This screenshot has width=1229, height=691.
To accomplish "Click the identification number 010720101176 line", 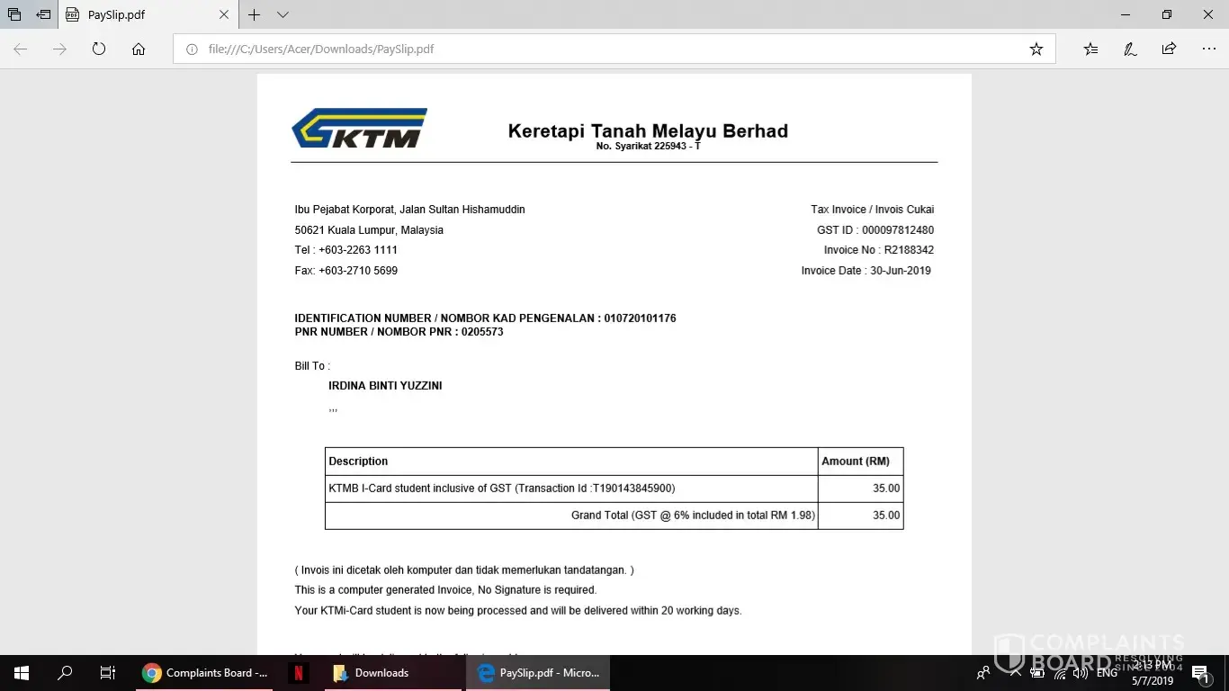I will tap(486, 319).
